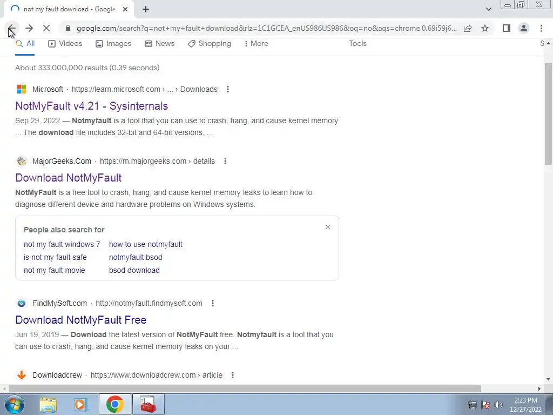This screenshot has width=553, height=415.
Task: Close the 'not my fault download' tab
Action: pos(125,9)
